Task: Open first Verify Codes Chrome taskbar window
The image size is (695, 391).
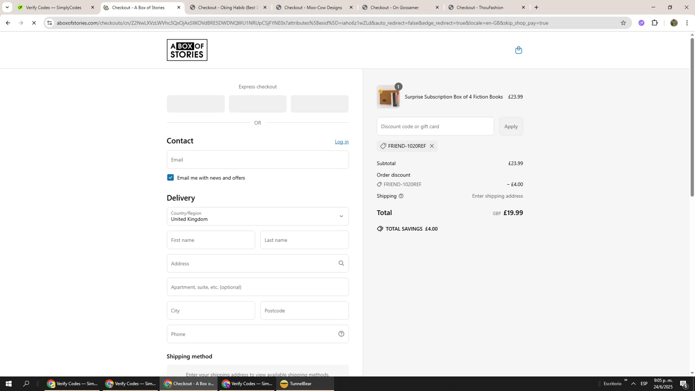Action: (72, 384)
